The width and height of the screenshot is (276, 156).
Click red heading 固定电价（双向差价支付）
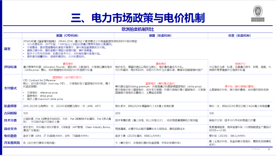coord(67,77)
